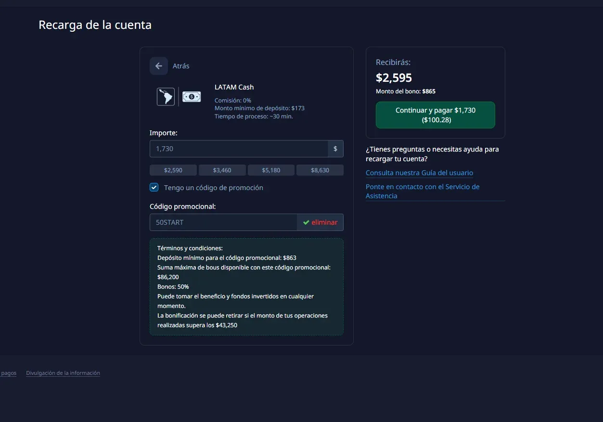Click "Términos y condiciones:" heading
Image resolution: width=603 pixels, height=422 pixels.
pos(190,248)
